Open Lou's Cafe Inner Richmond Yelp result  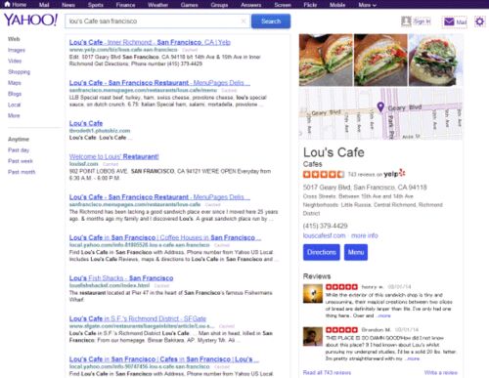(x=150, y=42)
